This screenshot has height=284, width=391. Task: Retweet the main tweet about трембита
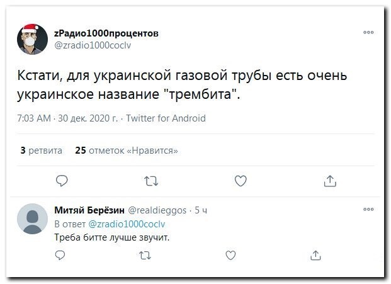pyautogui.click(x=151, y=181)
